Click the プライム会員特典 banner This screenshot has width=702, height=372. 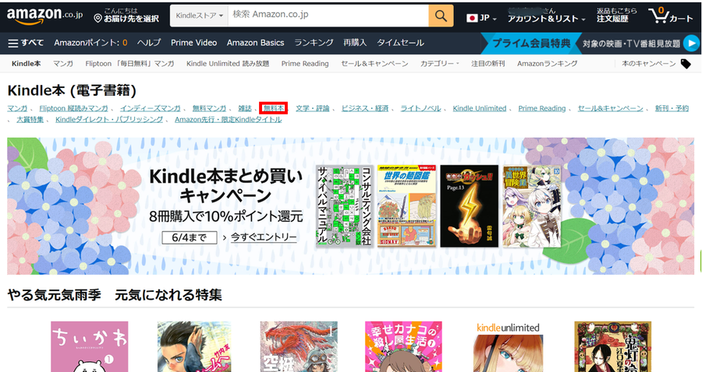[531, 44]
